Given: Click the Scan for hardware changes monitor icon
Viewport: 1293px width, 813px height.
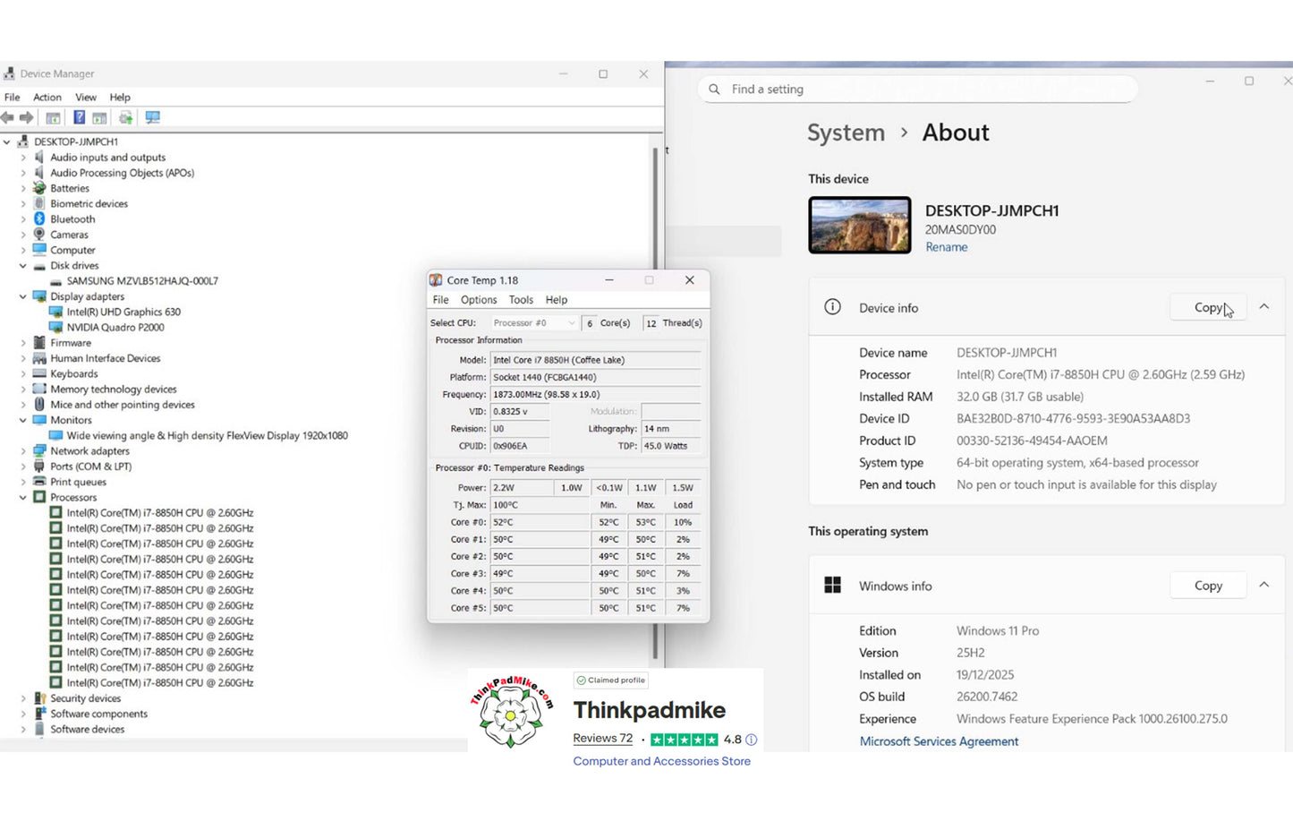Looking at the screenshot, I should [153, 117].
